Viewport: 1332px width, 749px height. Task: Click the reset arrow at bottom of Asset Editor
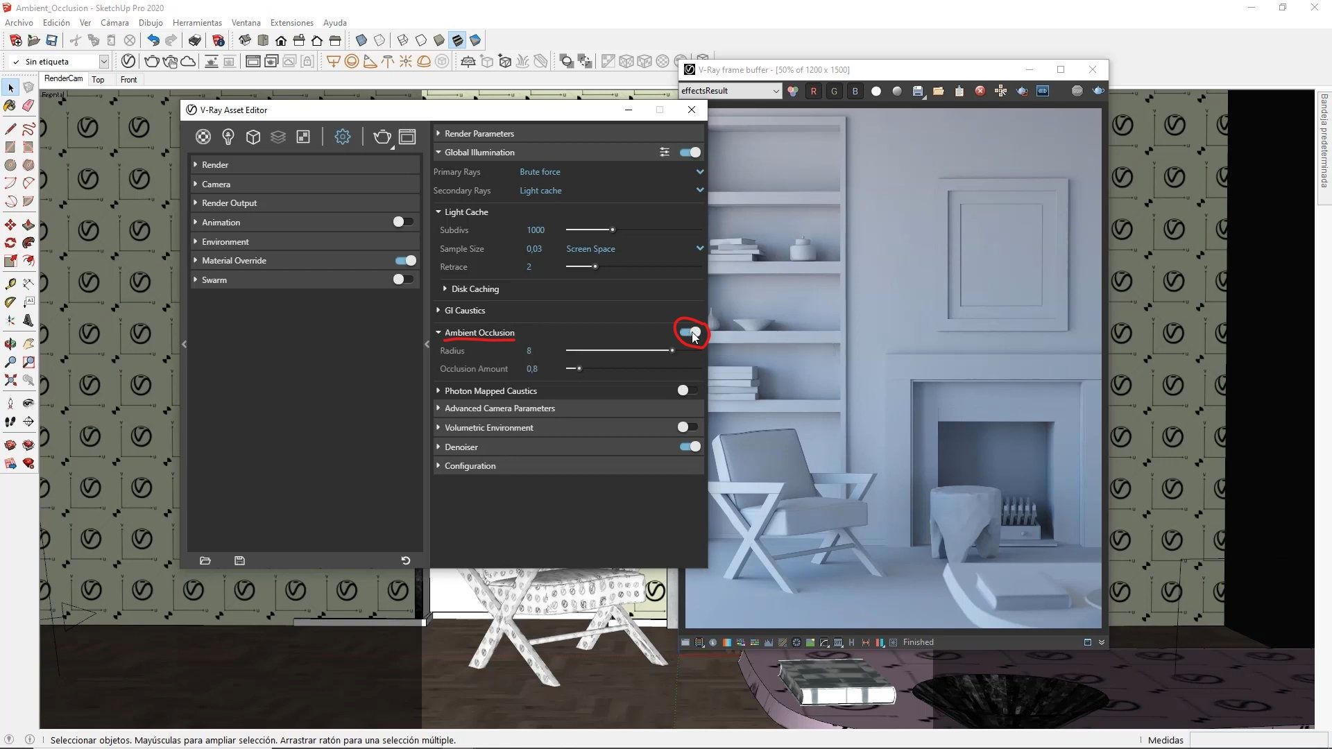tap(406, 560)
